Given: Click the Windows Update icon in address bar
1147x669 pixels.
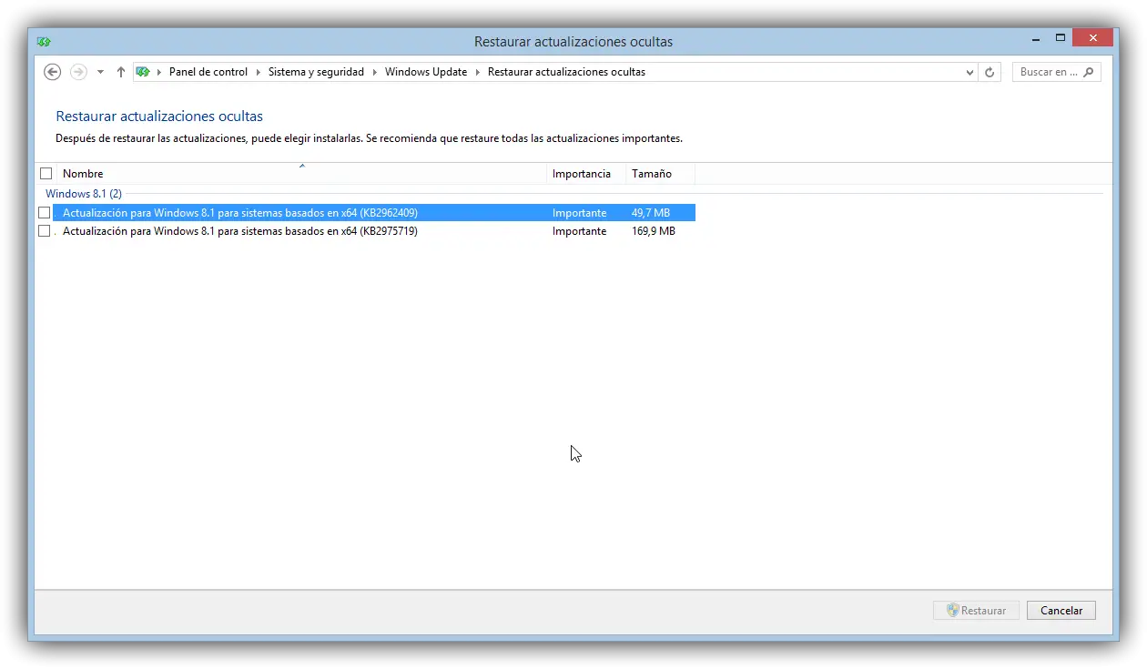Looking at the screenshot, I should click(143, 72).
